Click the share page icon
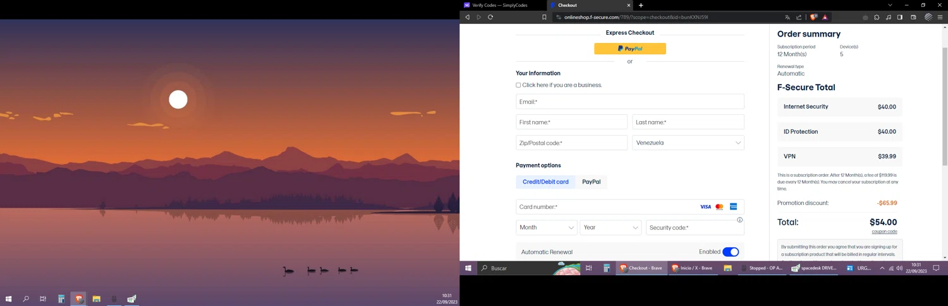 [799, 17]
